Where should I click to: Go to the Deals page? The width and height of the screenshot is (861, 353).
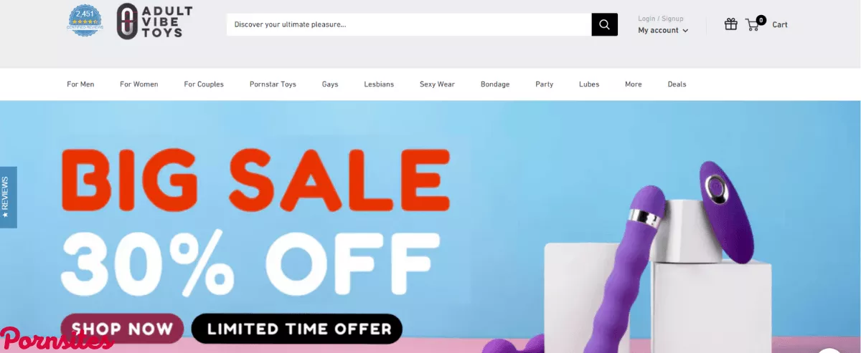coord(677,84)
